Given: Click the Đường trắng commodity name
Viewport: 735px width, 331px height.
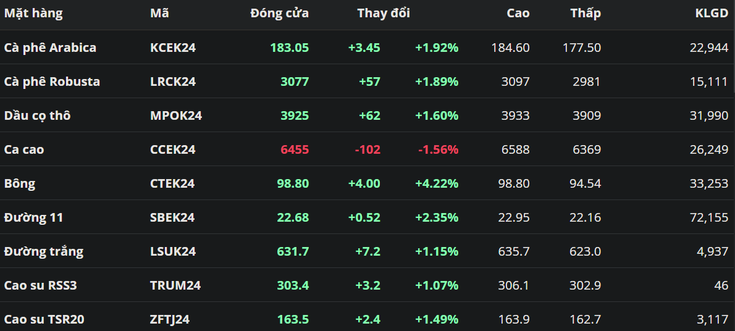Looking at the screenshot, I should [43, 251].
